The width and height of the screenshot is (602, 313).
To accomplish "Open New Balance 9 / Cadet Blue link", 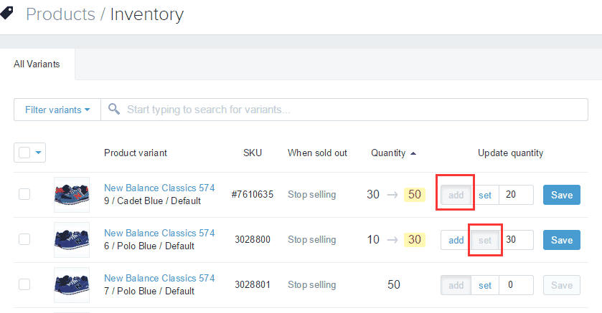I will coord(159,188).
